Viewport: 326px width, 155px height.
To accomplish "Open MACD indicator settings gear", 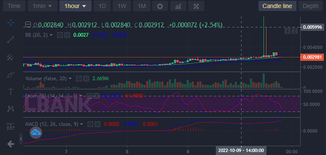I will [90, 124].
